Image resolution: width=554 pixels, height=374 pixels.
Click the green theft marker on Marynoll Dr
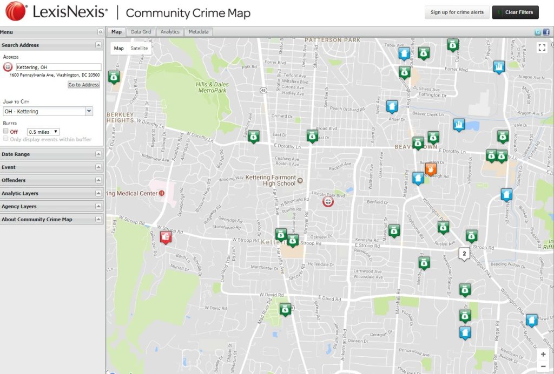[394, 231]
